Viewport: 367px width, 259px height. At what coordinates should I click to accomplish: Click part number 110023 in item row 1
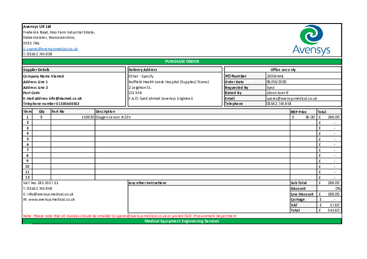[x=87, y=117]
